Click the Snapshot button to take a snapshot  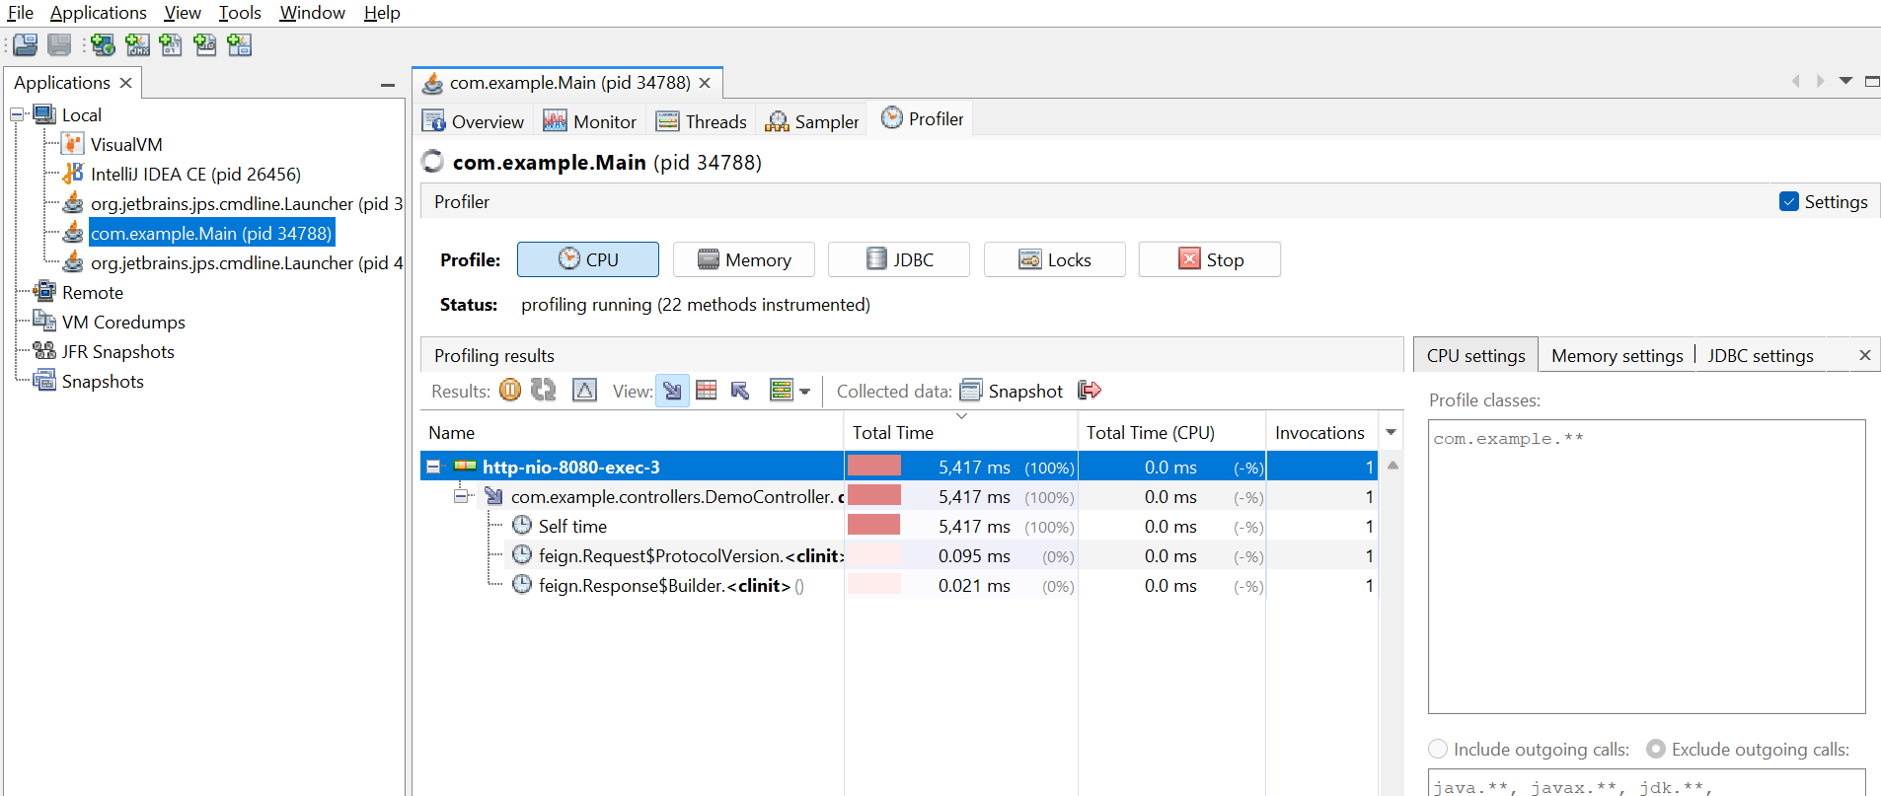click(x=1013, y=391)
